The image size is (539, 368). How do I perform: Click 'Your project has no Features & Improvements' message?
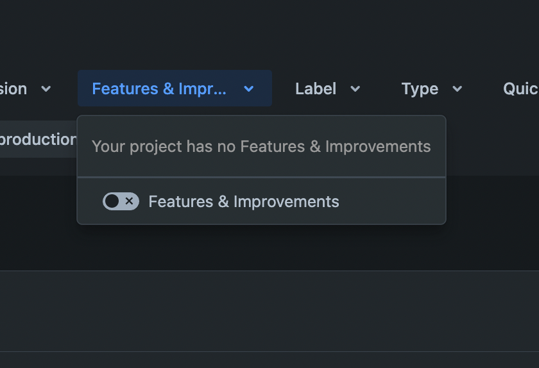click(x=261, y=146)
